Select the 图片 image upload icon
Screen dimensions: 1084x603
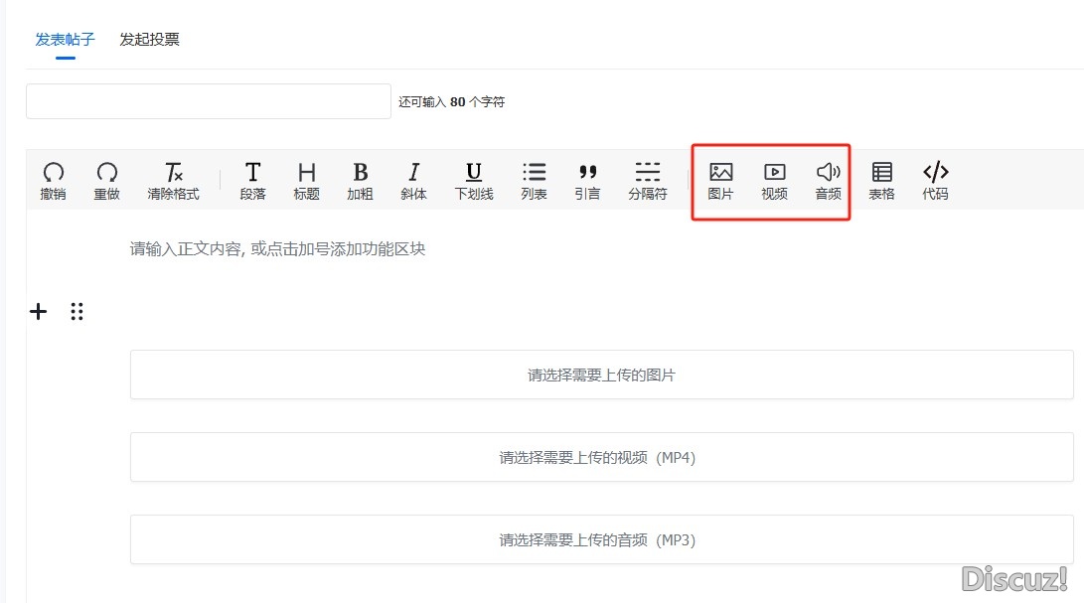click(x=720, y=180)
